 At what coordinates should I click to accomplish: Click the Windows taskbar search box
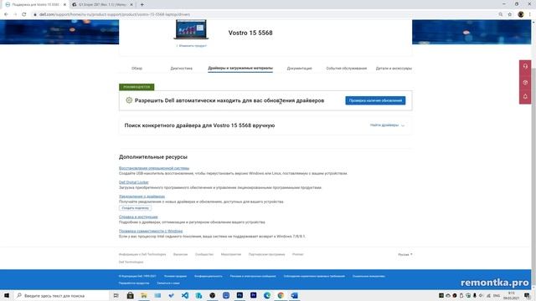pos(61,295)
